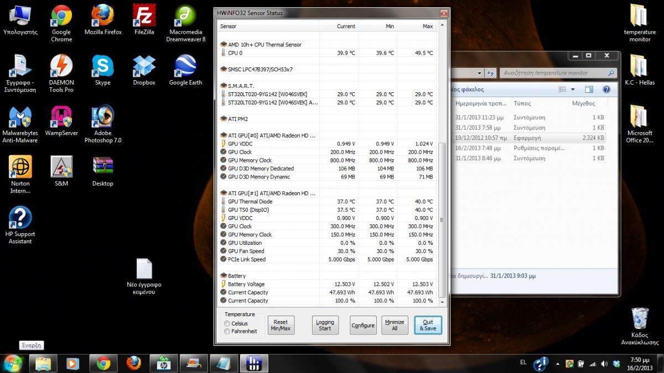The width and height of the screenshot is (664, 373).
Task: Select Celsius temperature unit
Action: tap(227, 323)
